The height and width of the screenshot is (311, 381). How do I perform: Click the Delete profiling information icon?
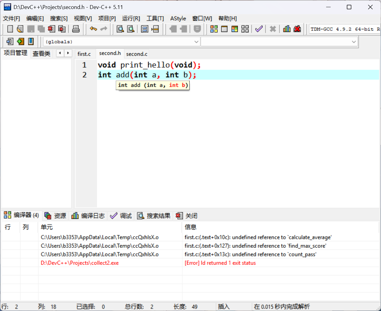click(x=297, y=29)
